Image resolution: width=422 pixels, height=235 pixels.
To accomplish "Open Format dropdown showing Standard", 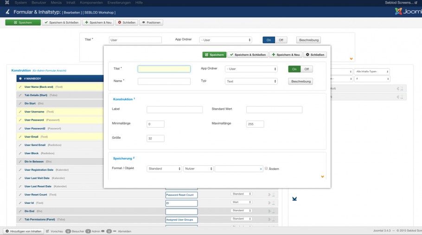I will 164,169.
